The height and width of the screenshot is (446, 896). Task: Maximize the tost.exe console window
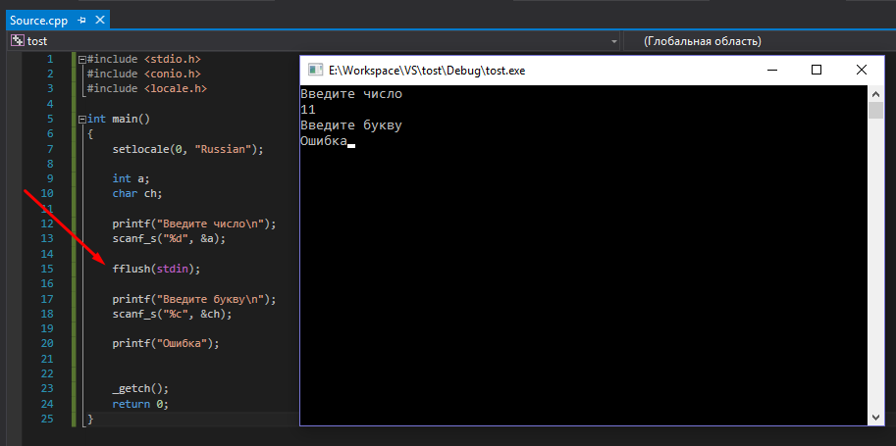817,71
